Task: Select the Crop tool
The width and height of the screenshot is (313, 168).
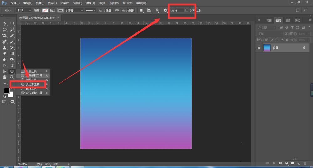Action: (x=4, y=36)
